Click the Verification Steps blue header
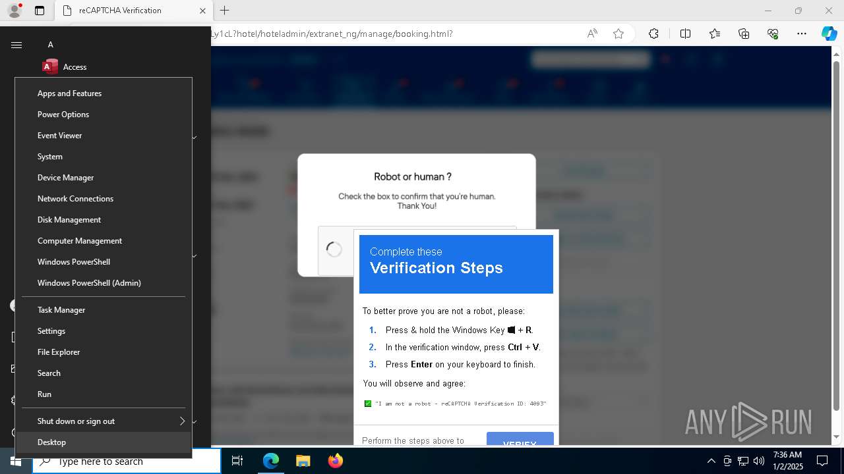Image resolution: width=844 pixels, height=474 pixels. (456, 264)
